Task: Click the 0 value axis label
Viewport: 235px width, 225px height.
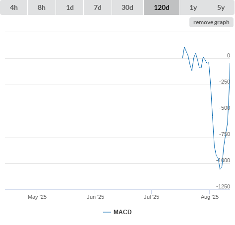Action: click(229, 55)
